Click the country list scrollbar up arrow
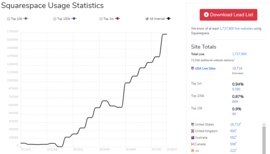The image size is (270, 154). pos(264,125)
